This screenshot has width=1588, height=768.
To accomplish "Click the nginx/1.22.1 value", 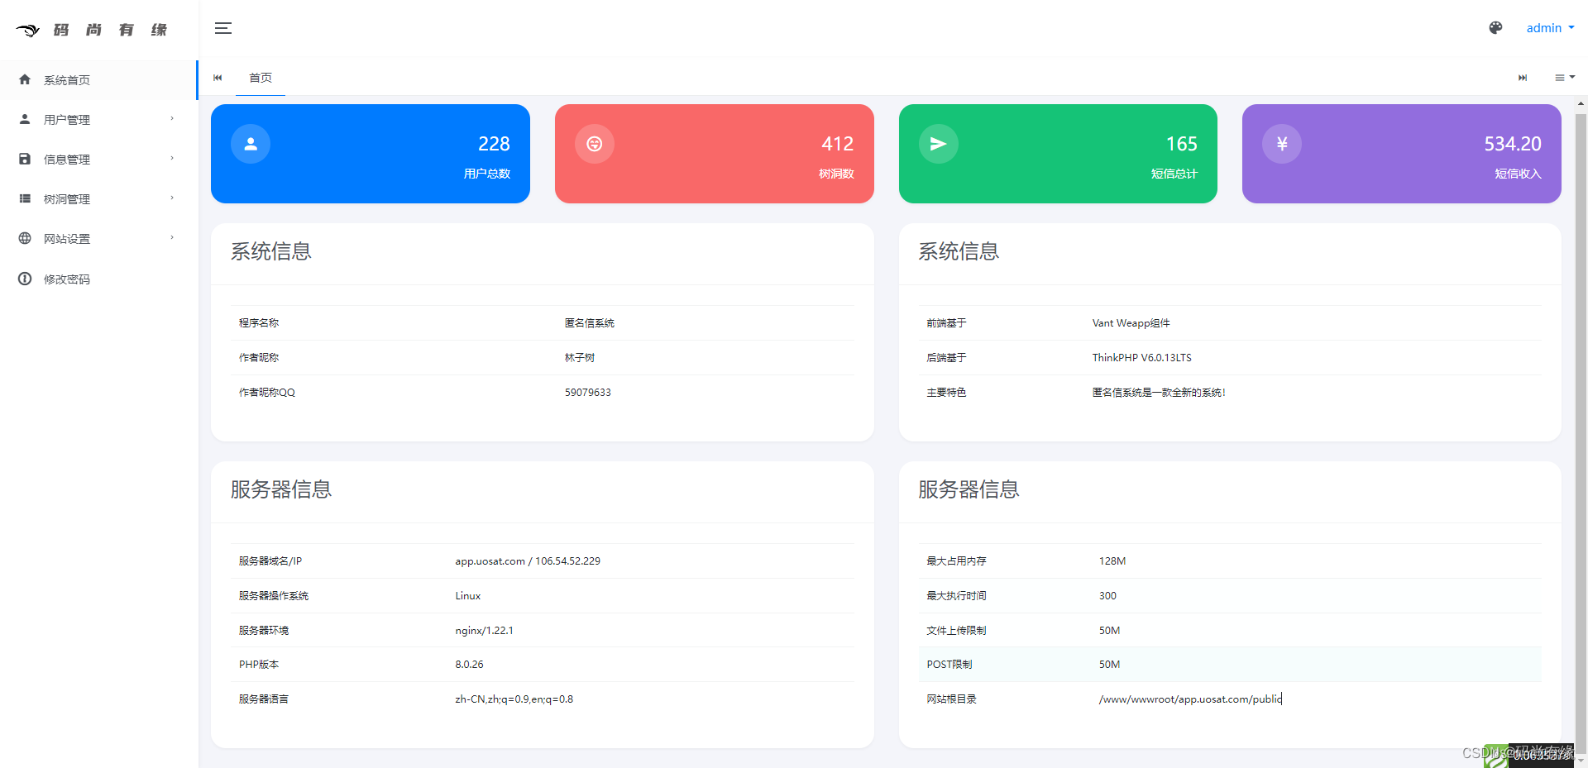I will 484,631.
